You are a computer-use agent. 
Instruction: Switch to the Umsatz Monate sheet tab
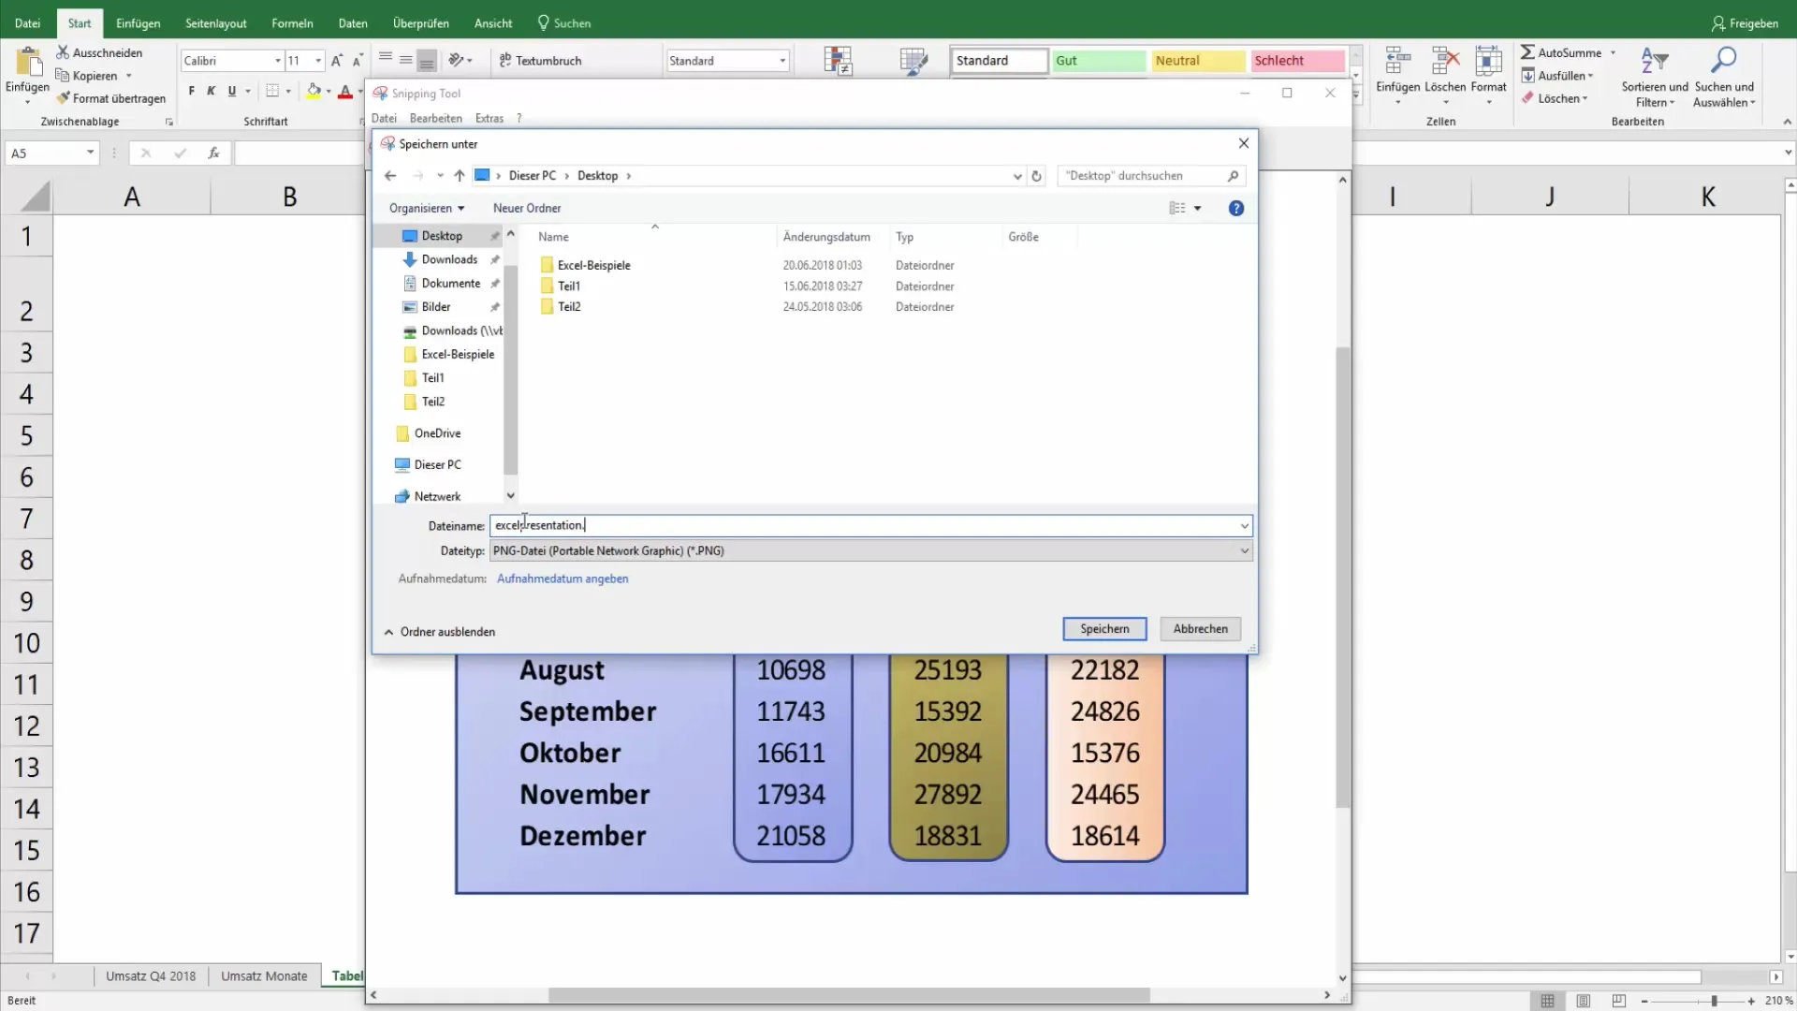click(x=263, y=975)
